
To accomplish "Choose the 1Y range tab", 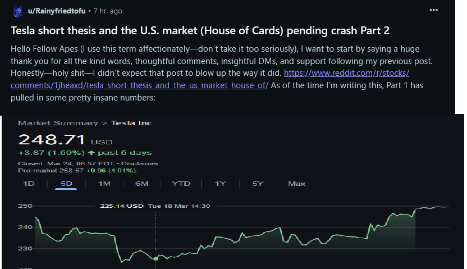I will (220, 184).
